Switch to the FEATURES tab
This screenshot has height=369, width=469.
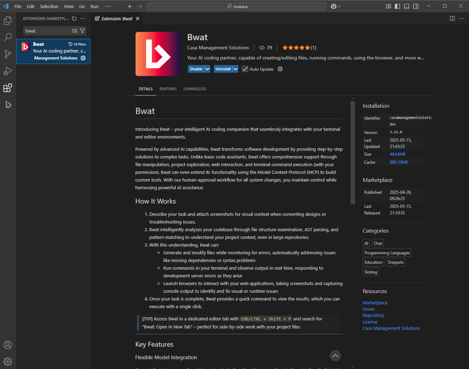coord(168,89)
